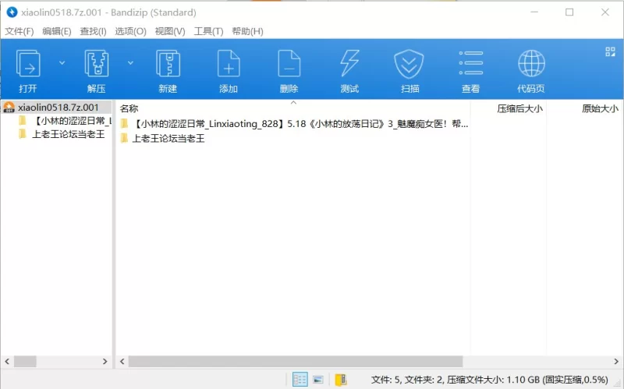
Task: Open the 查找(I) menu
Action: 93,31
